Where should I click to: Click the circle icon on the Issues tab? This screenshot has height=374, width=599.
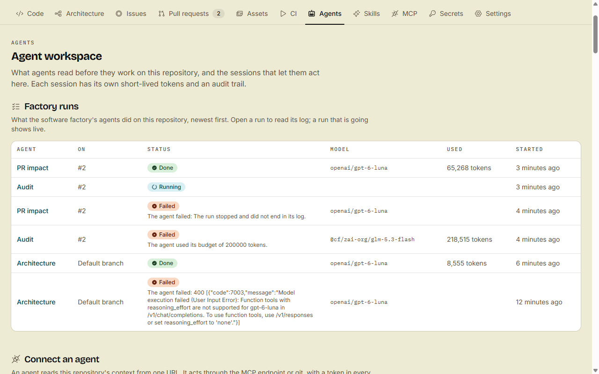point(119,14)
